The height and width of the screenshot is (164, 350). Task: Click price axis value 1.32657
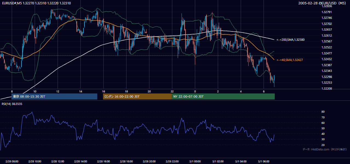327,30
